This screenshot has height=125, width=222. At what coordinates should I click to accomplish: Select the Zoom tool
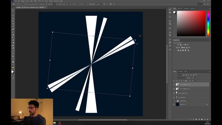pos(13,65)
